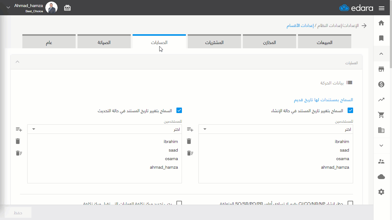Click delete icon for creation users list

[189, 141]
